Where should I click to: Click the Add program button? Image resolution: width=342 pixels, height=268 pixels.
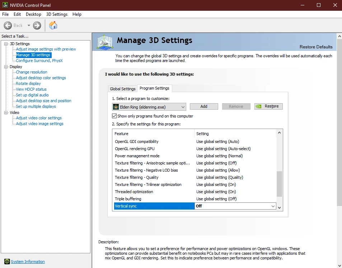pyautogui.click(x=204, y=106)
